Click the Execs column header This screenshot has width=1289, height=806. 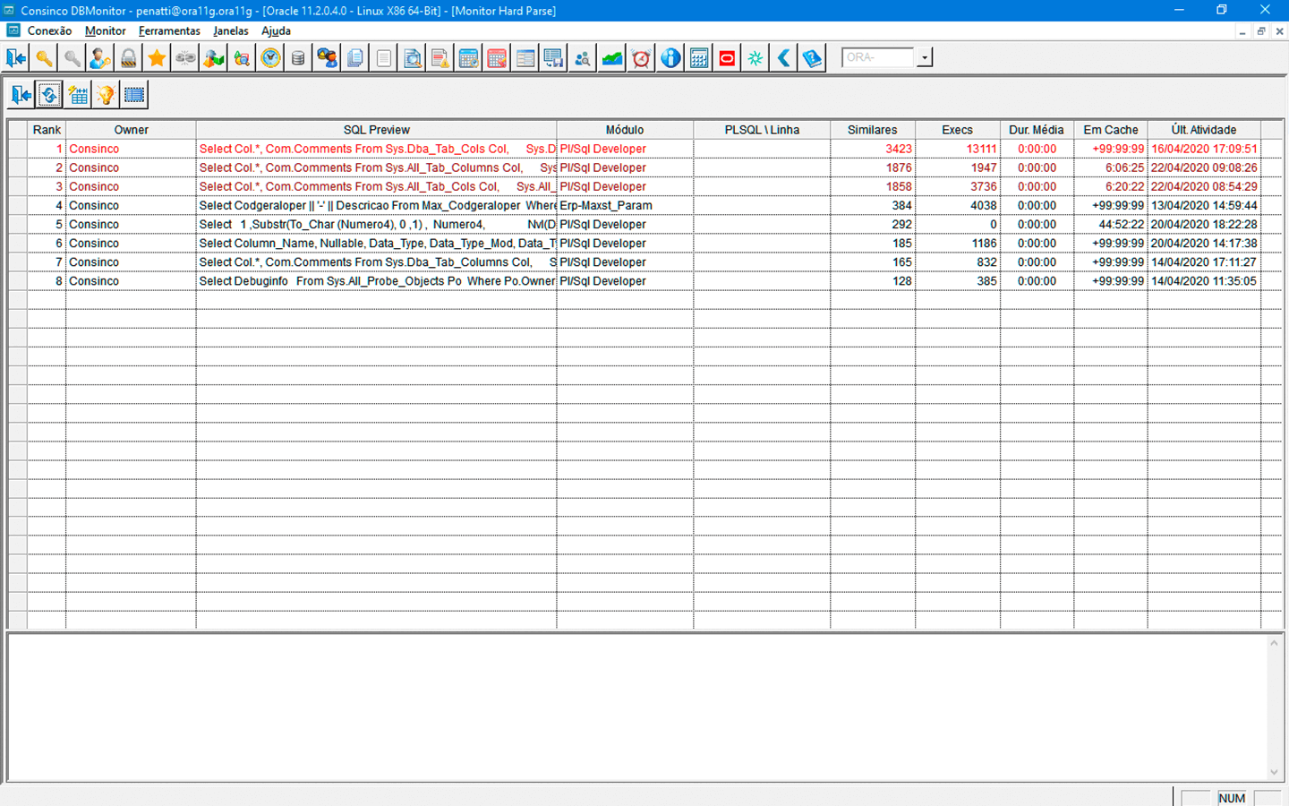tap(957, 130)
